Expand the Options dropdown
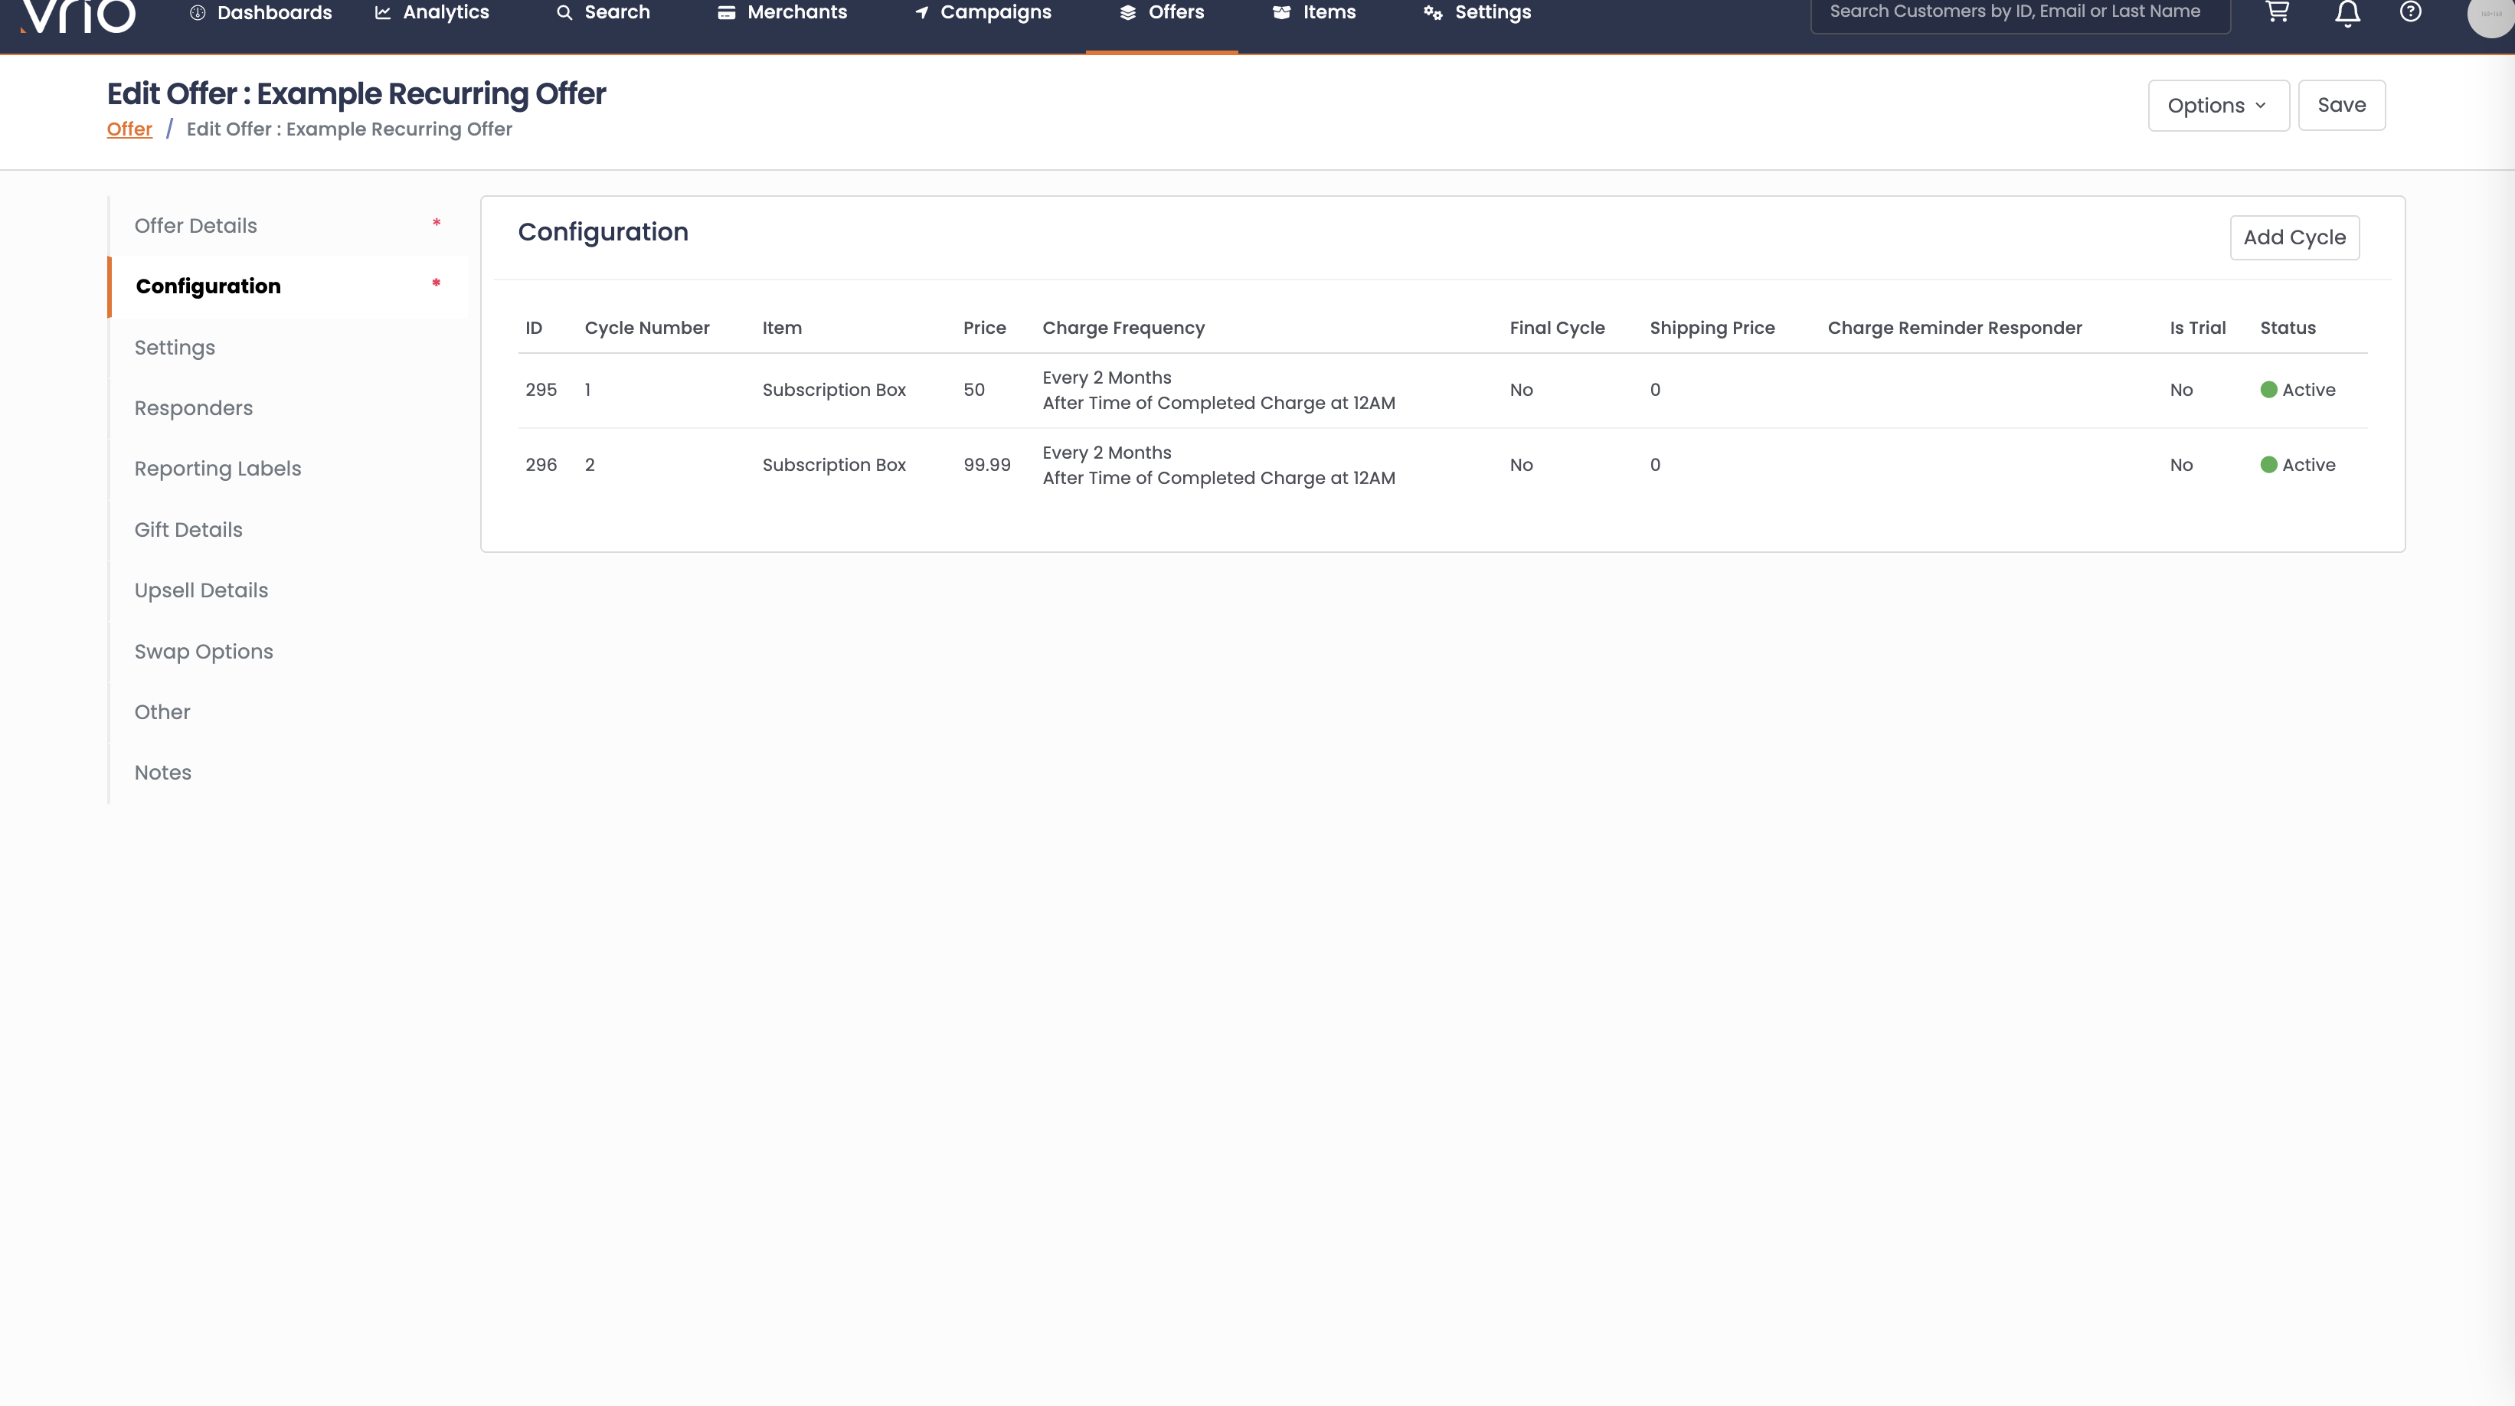Screen dimensions: 2515x1406 (2218, 106)
